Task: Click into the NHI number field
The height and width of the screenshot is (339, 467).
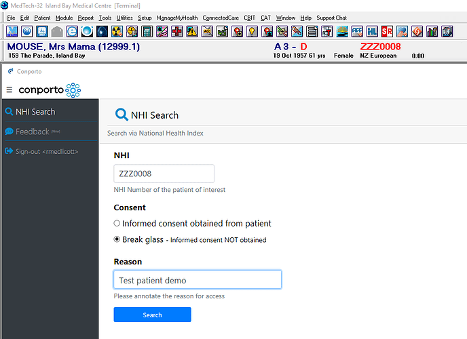Action: [x=164, y=174]
